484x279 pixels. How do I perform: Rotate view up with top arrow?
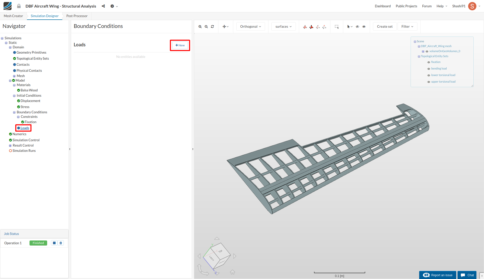217,238
